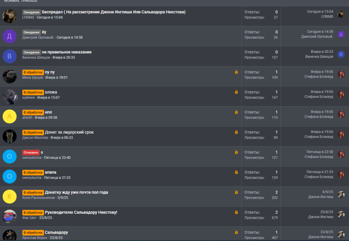The height and width of the screenshot is (241, 349).
Task: Jump to latest post dated 4/9/25
Action: click(x=328, y=192)
